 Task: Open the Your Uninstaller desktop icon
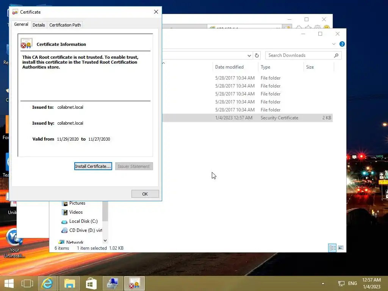tap(15, 243)
